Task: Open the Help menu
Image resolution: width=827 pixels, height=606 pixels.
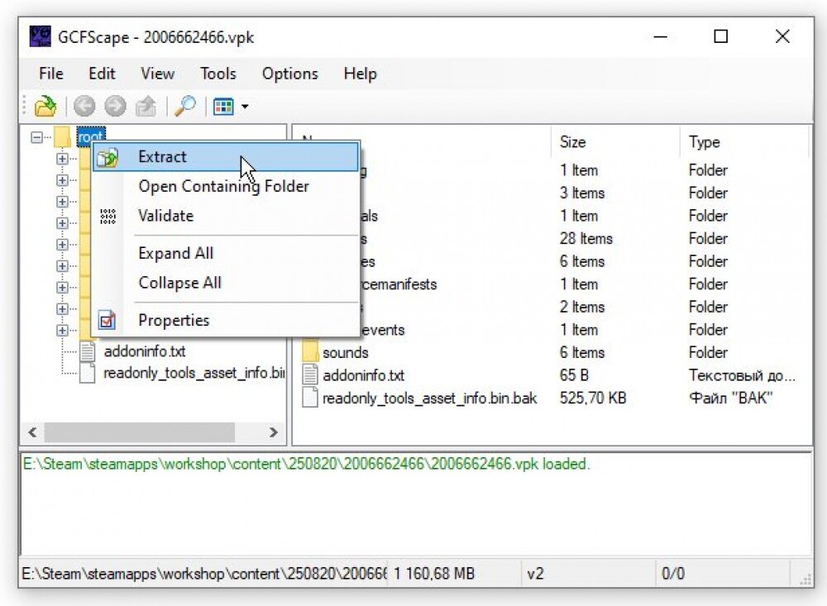Action: point(361,74)
